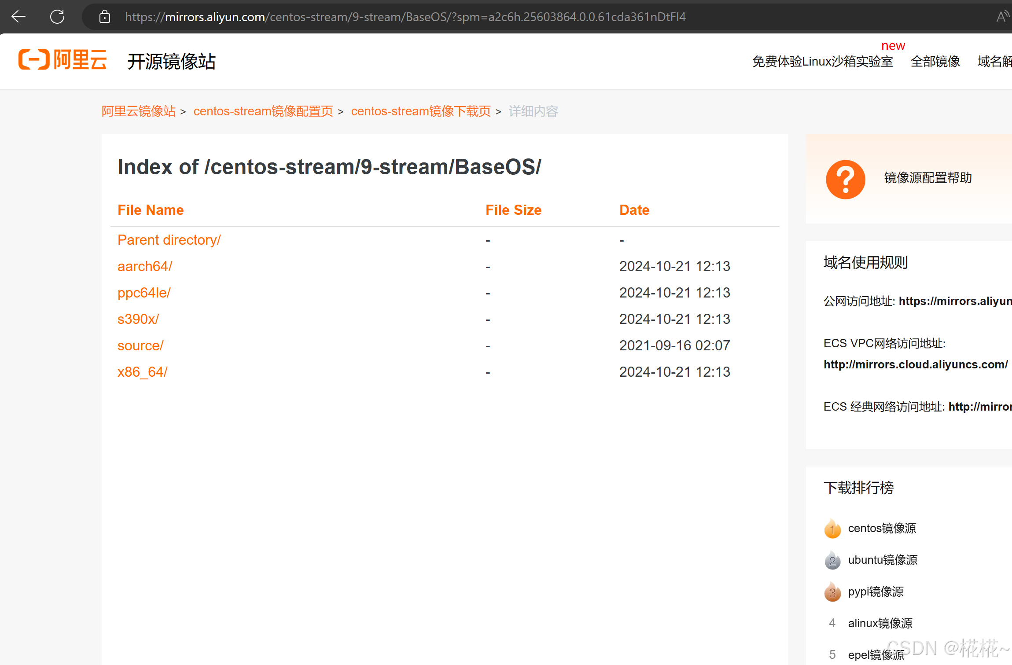Click the Aliyun logo
Viewport: 1012px width, 665px height.
[63, 60]
